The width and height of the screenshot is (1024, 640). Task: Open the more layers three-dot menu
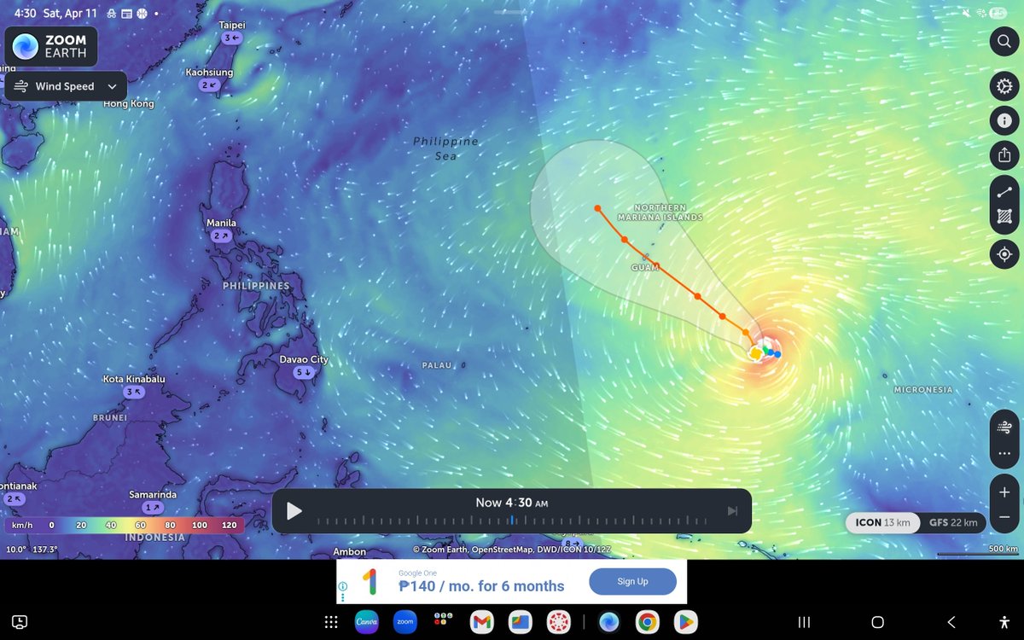pos(1004,453)
